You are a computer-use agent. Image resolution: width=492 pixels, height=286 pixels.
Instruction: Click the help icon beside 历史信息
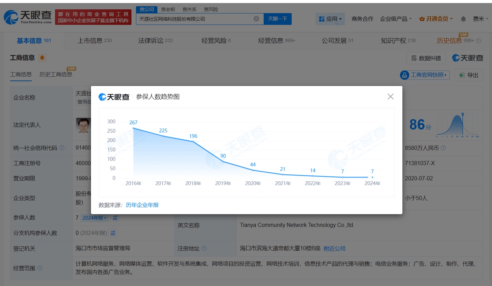coord(479,41)
